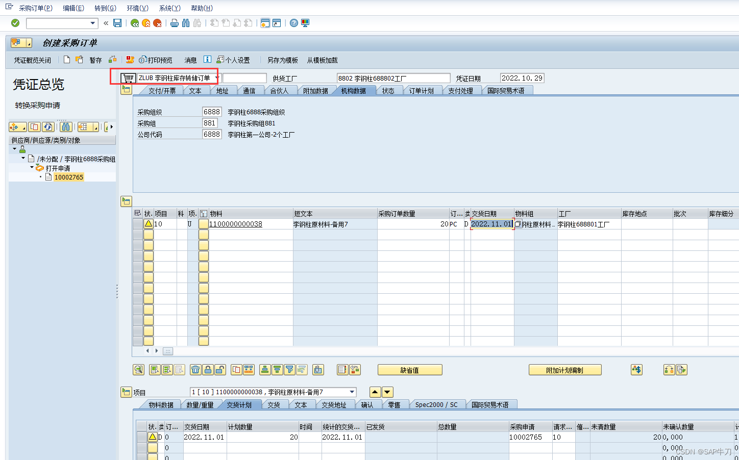Click the Find binoculars icon in system toolbar
This screenshot has height=460, width=739.
tap(186, 23)
